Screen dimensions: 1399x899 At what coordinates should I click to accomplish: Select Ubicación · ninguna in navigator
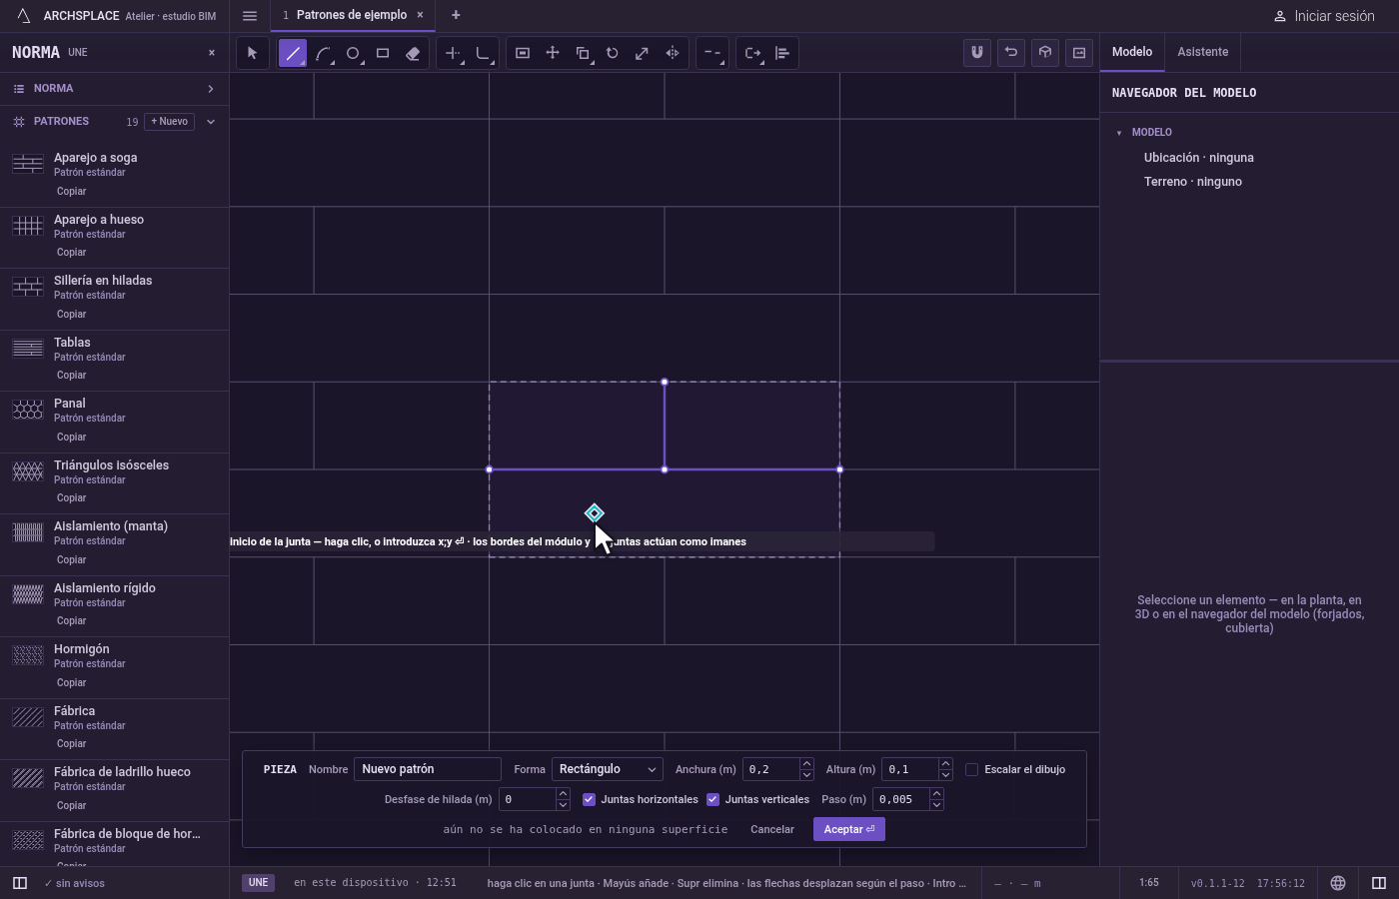1199,158
